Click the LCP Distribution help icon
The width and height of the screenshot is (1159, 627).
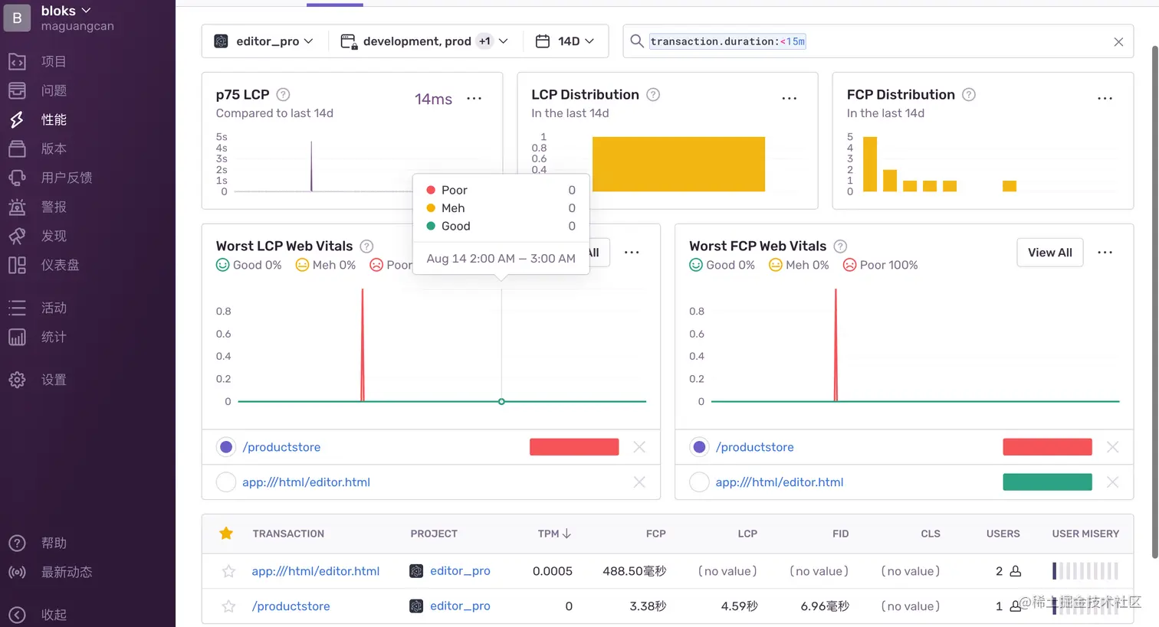click(x=653, y=94)
